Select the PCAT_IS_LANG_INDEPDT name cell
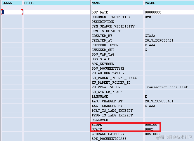 (117, 111)
